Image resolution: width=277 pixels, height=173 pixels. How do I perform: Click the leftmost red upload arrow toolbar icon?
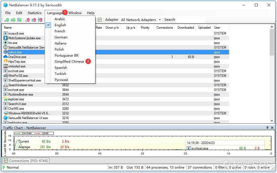coord(27,20)
